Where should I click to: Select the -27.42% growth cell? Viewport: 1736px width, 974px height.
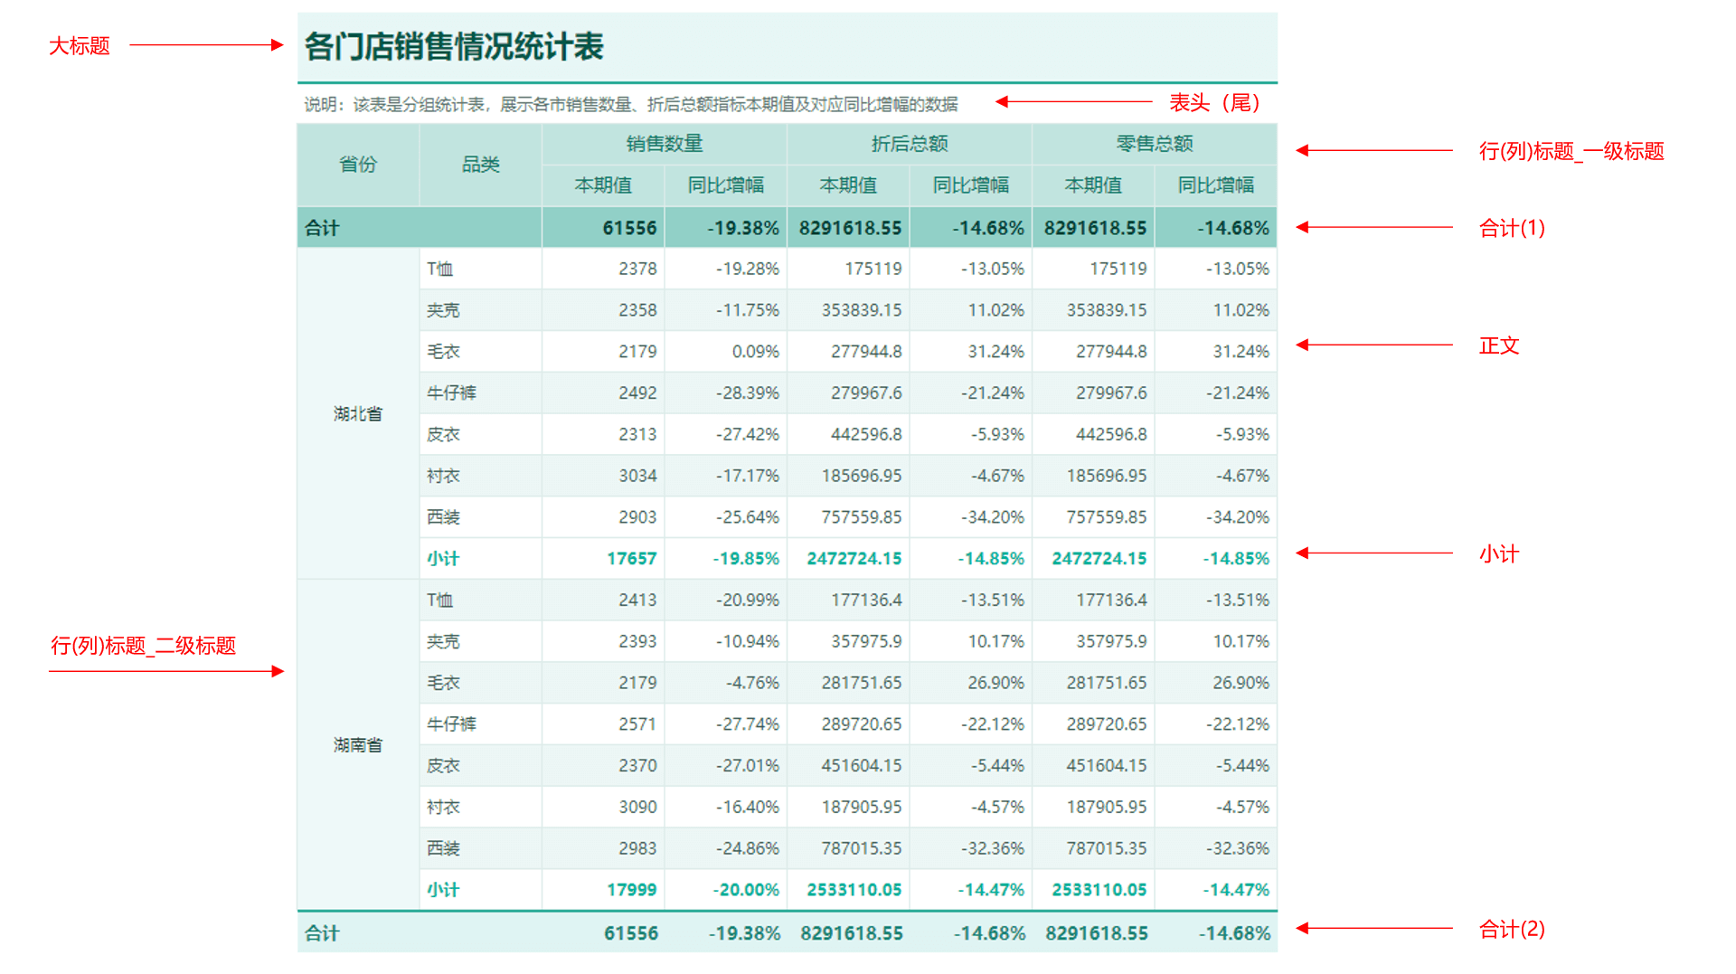[x=726, y=435]
